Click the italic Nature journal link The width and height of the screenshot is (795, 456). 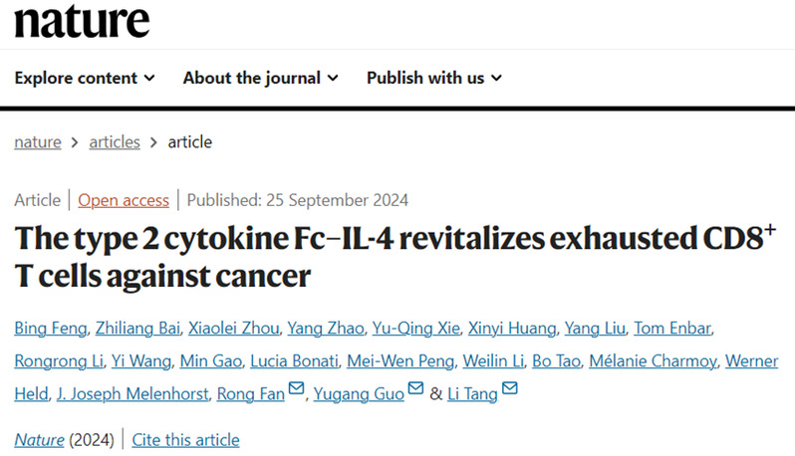tap(39, 440)
